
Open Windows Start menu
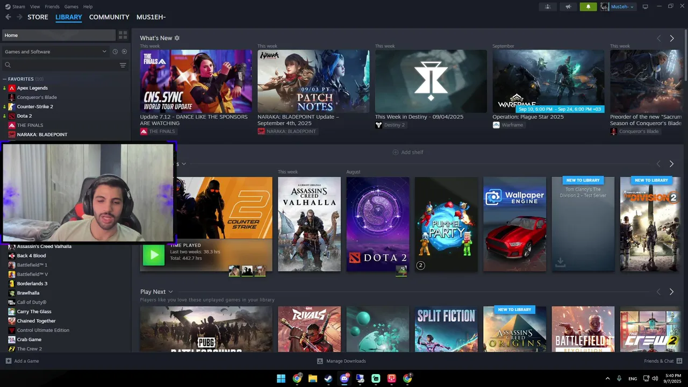pos(281,378)
